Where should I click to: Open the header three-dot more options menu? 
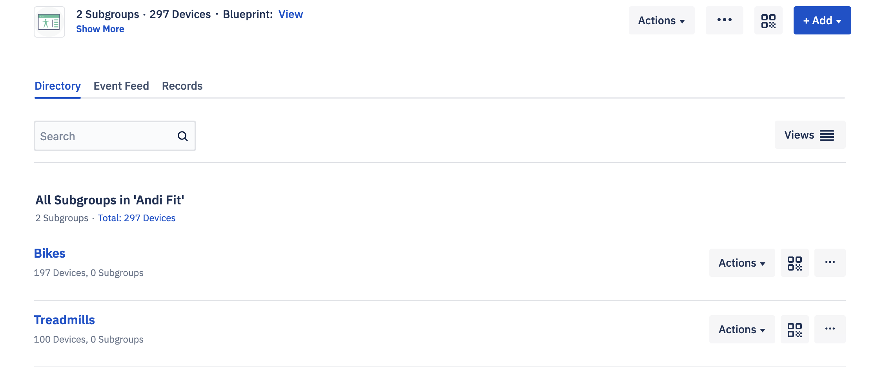724,20
